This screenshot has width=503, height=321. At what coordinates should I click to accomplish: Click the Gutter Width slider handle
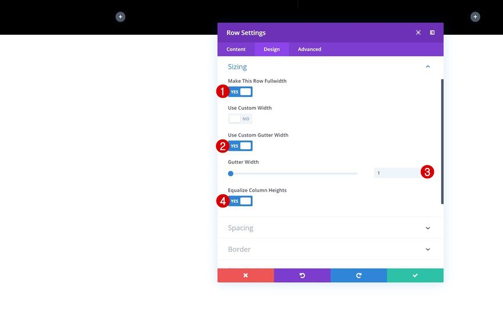click(231, 174)
